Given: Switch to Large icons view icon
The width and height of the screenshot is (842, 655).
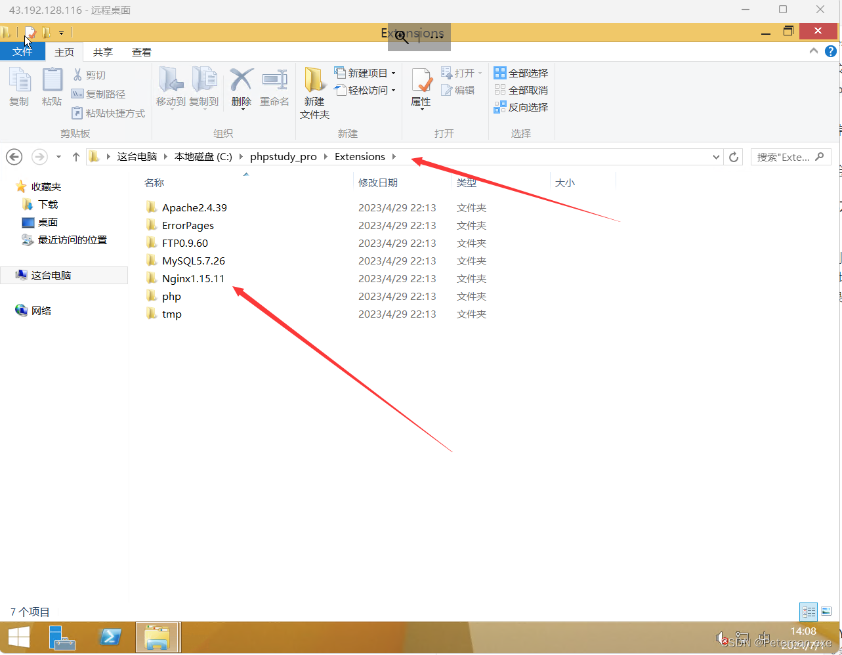Looking at the screenshot, I should pos(826,612).
